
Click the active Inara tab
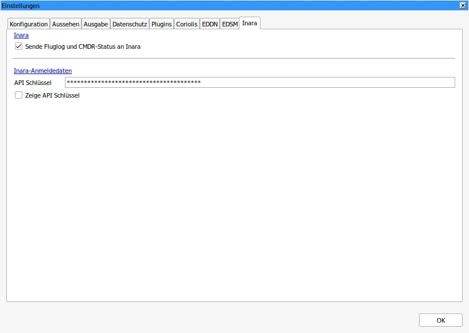tap(250, 23)
